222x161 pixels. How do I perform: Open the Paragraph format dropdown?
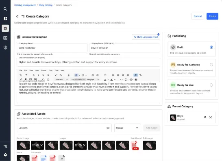(x=93, y=80)
